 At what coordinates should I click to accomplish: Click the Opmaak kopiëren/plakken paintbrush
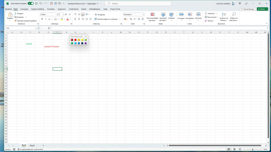[15, 21]
